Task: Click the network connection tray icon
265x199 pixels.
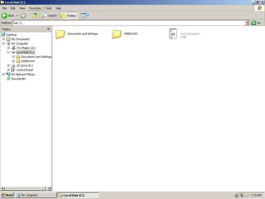Action: (x=242, y=195)
